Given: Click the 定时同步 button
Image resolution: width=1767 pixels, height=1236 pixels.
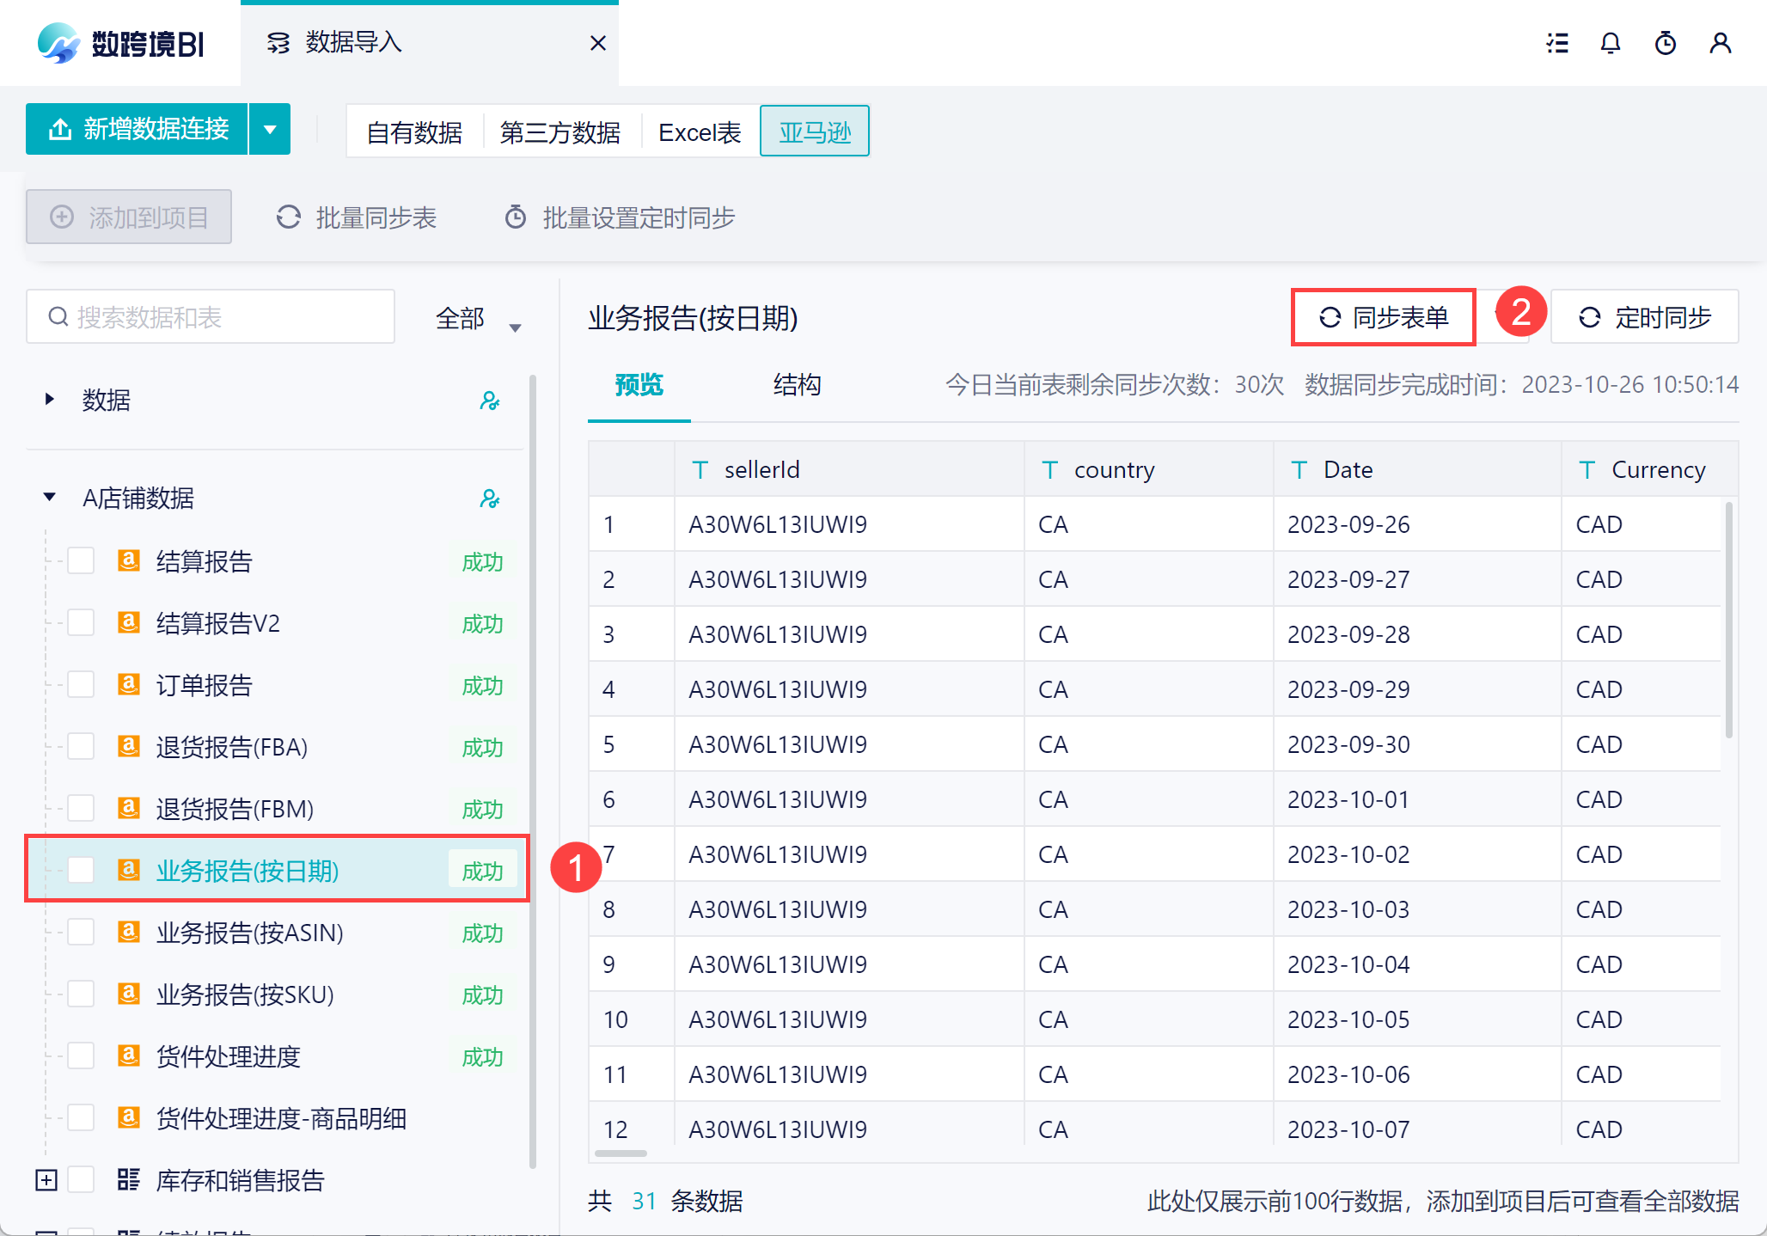Looking at the screenshot, I should pyautogui.click(x=1645, y=318).
